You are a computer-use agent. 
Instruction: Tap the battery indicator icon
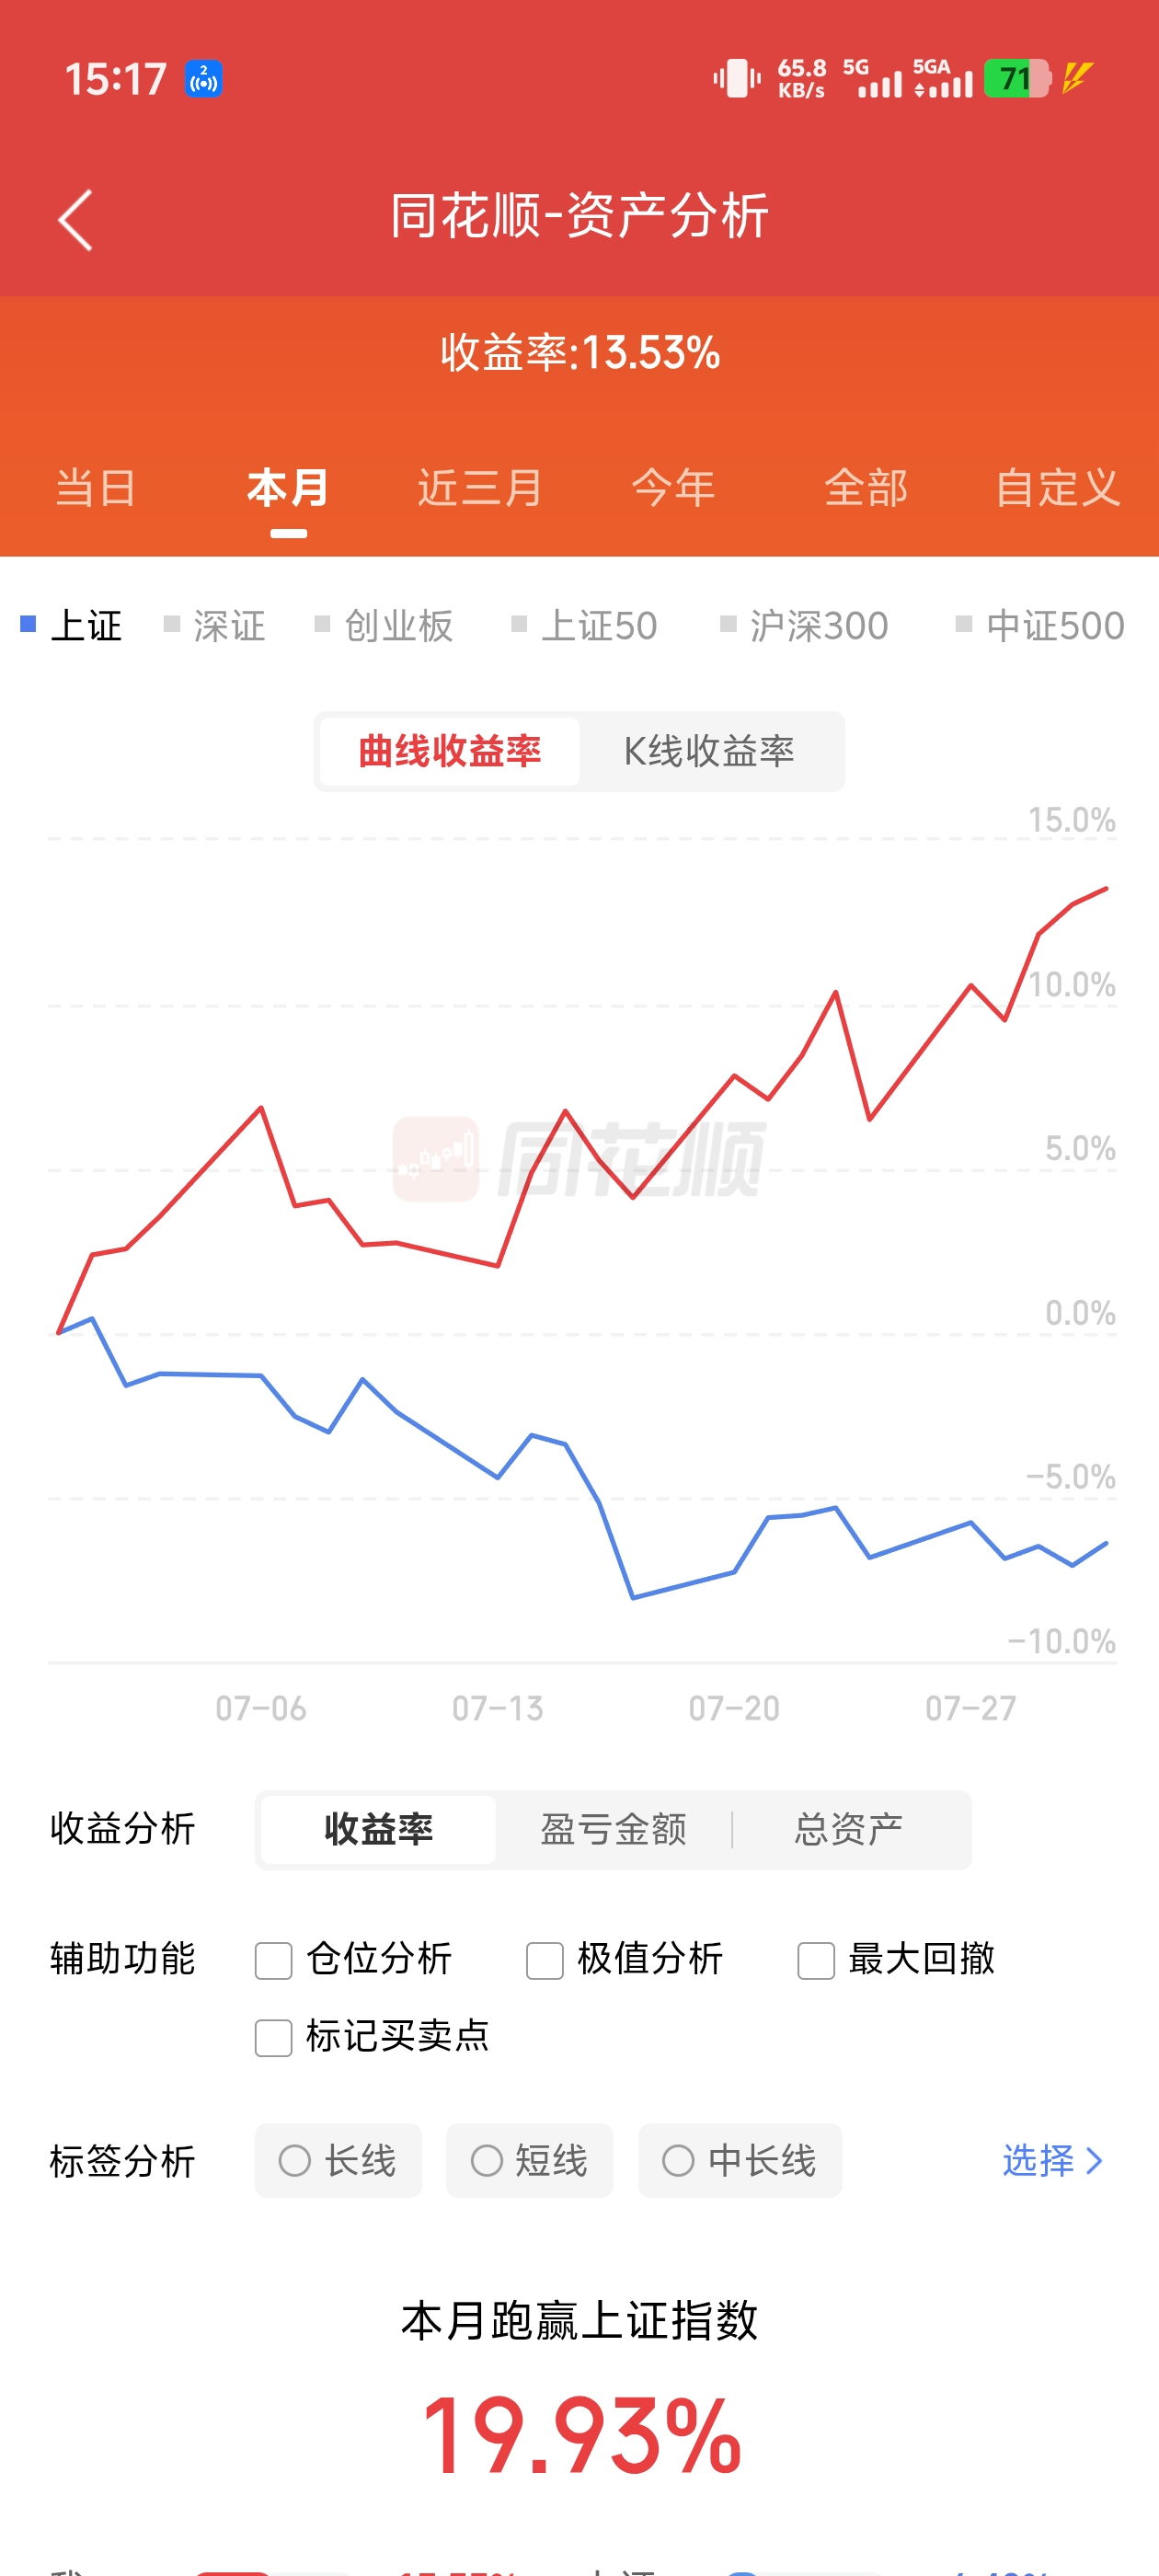pyautogui.click(x=1017, y=78)
